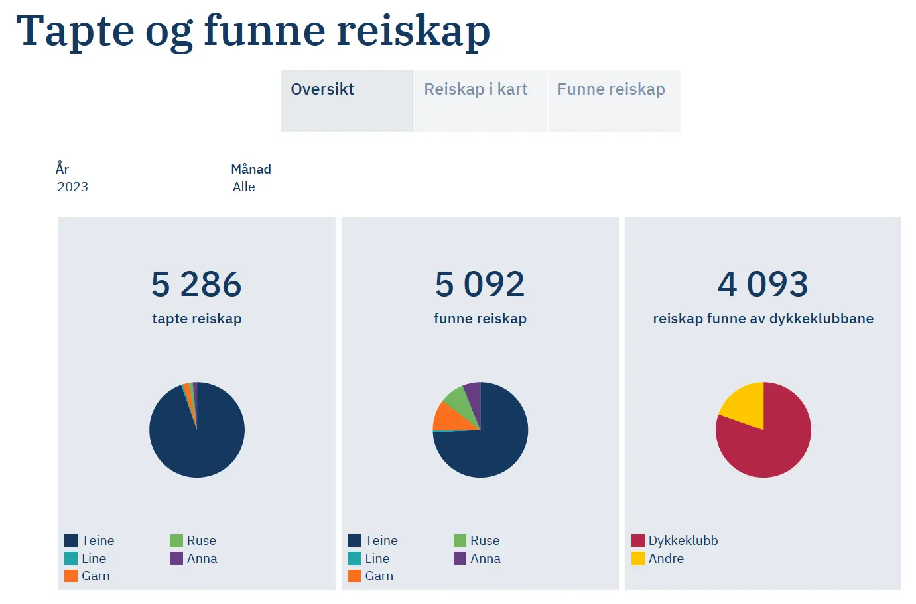Select the yellow Andre legend swatch

pos(638,558)
